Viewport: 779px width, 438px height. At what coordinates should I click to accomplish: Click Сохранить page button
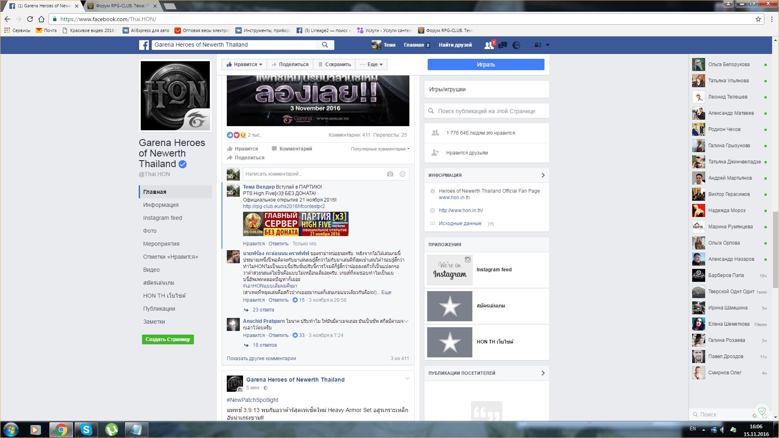pos(334,64)
